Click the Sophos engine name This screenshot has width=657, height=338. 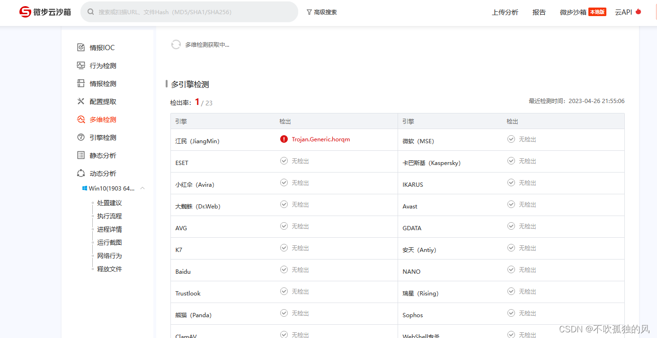[x=413, y=315]
